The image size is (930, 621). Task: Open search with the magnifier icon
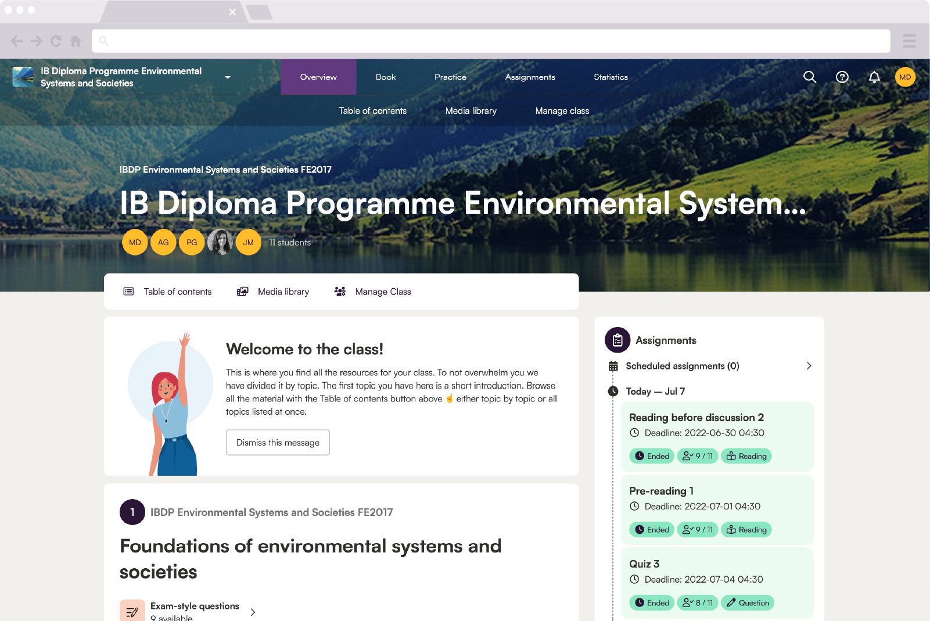(x=810, y=77)
